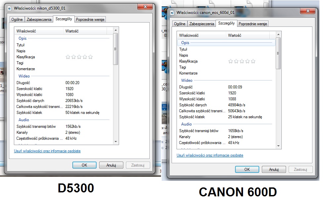The width and height of the screenshot is (328, 200).
Task: Click the file icon in the nikon_d5300_01 title bar
Action: [9, 8]
